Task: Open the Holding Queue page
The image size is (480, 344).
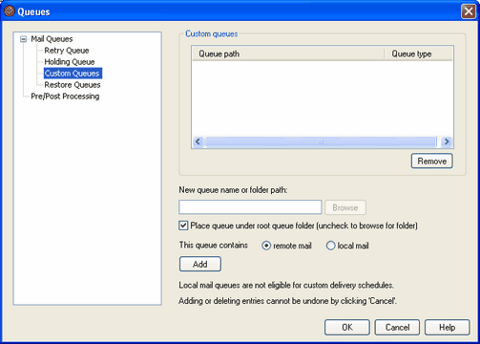Action: [x=70, y=62]
